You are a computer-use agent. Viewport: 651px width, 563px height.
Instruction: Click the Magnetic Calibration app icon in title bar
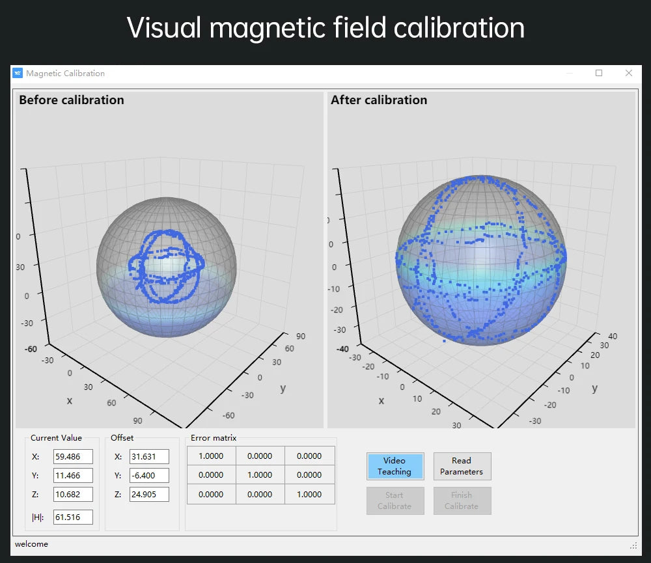click(x=18, y=73)
